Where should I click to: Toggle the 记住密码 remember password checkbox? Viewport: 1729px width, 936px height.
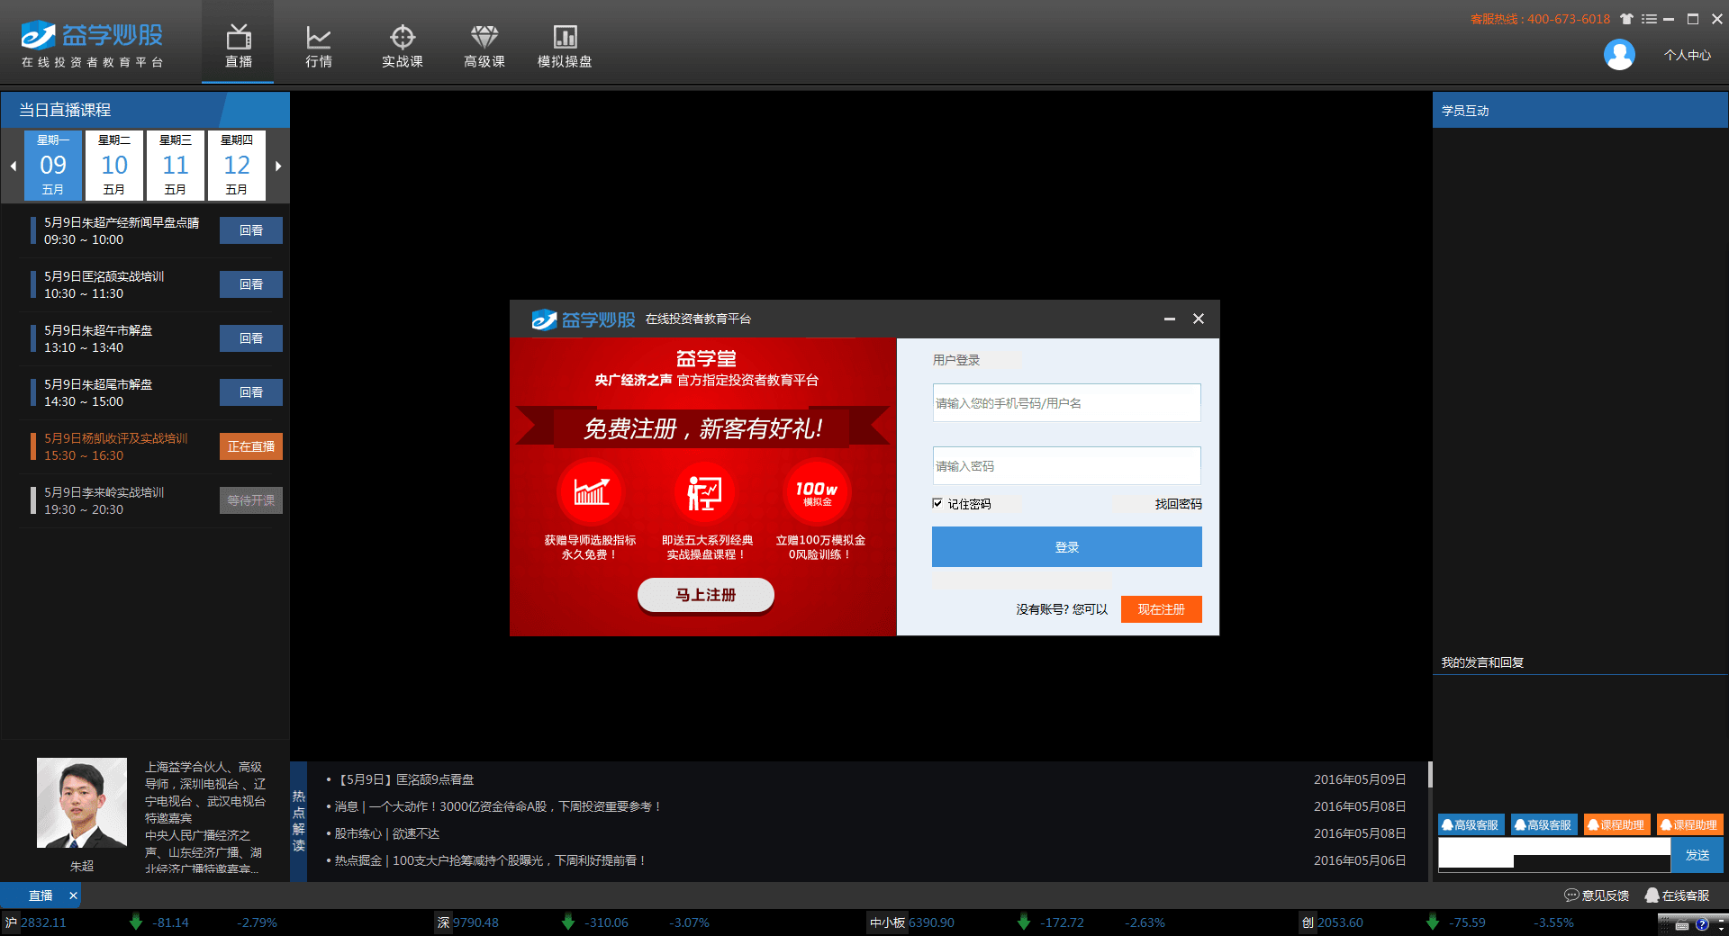pyautogui.click(x=937, y=503)
